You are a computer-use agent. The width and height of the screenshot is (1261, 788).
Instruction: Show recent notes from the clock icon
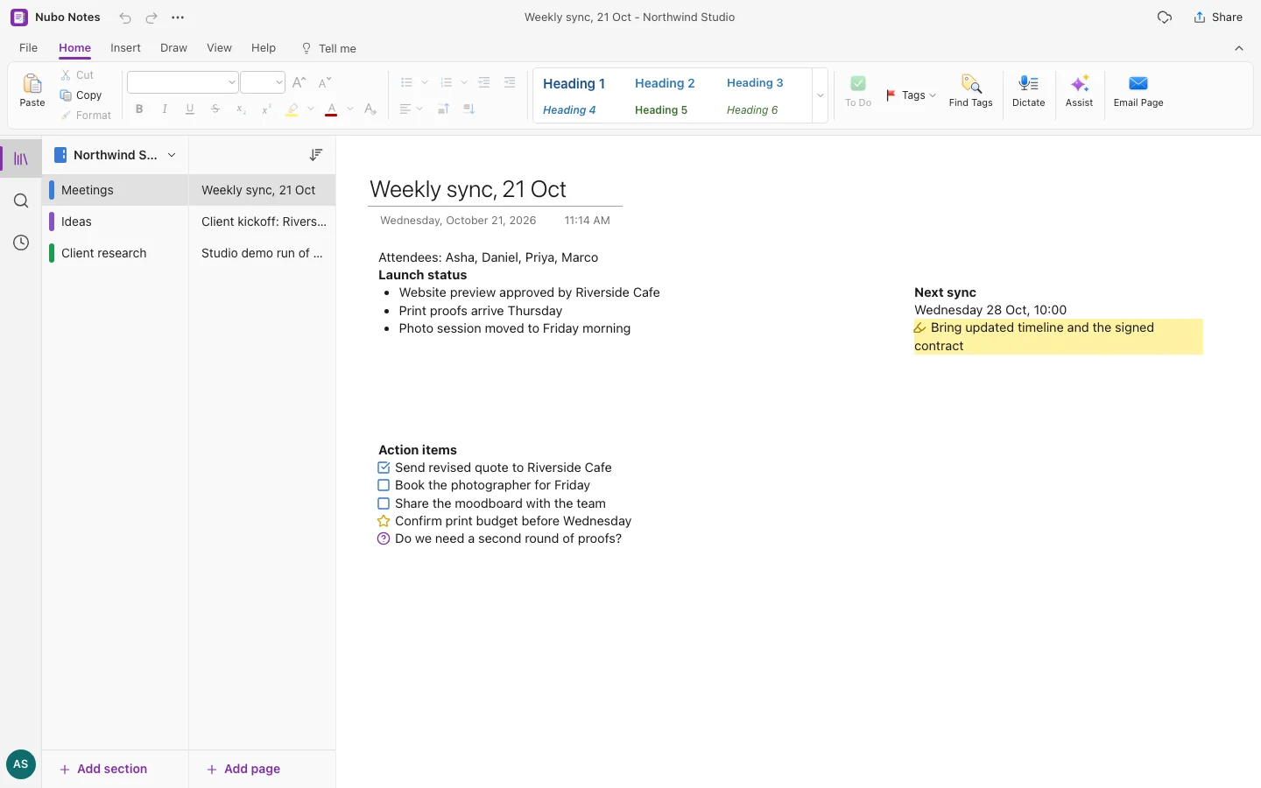[x=21, y=243]
